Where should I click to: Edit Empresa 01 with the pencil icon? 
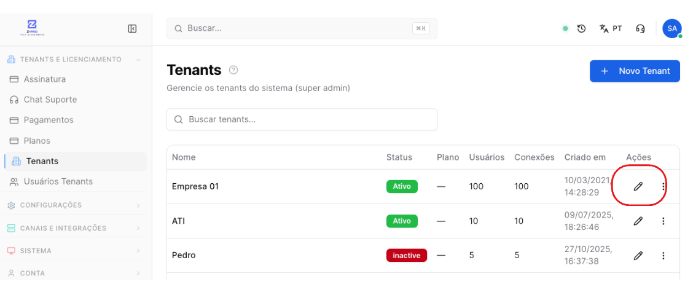coord(638,186)
